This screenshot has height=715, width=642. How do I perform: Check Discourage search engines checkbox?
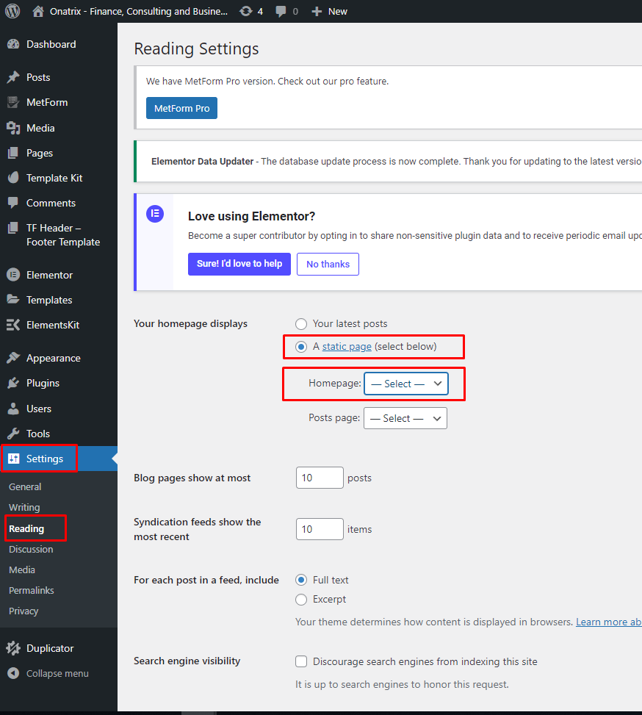pos(301,661)
